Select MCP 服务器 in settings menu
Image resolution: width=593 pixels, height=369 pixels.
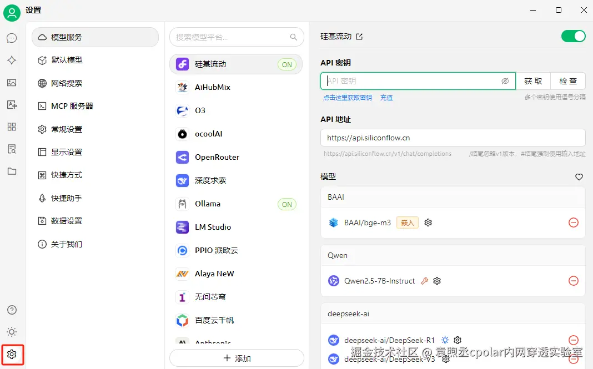[95, 106]
